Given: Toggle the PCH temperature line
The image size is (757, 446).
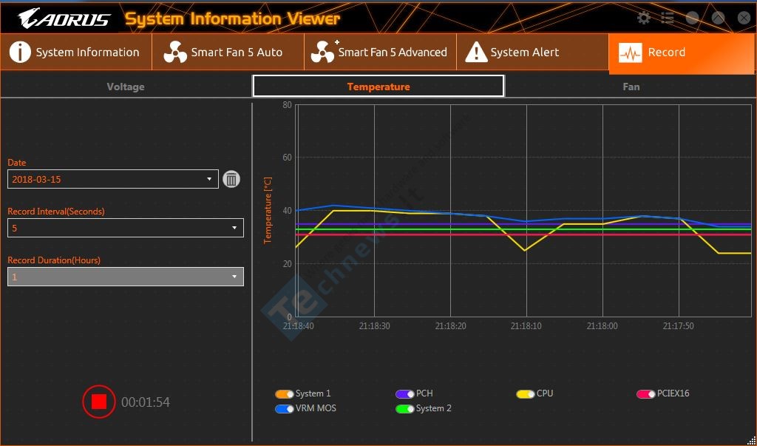Looking at the screenshot, I should pyautogui.click(x=404, y=393).
